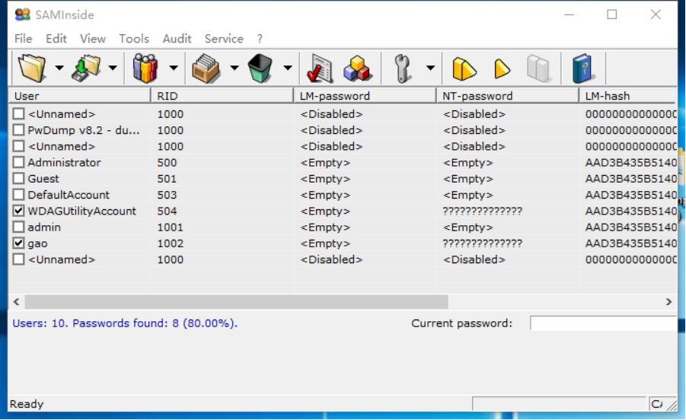
Task: Expand the file box dropdown arrow
Action: (234, 68)
